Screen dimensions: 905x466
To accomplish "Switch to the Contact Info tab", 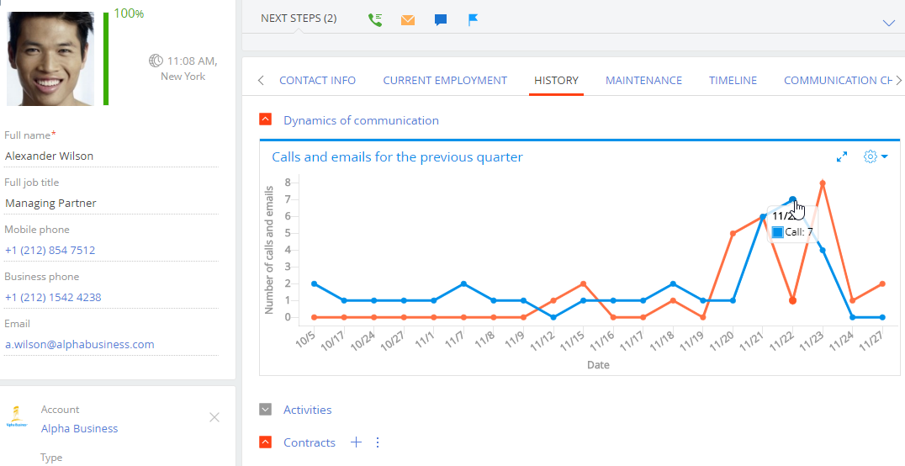I will coord(317,81).
